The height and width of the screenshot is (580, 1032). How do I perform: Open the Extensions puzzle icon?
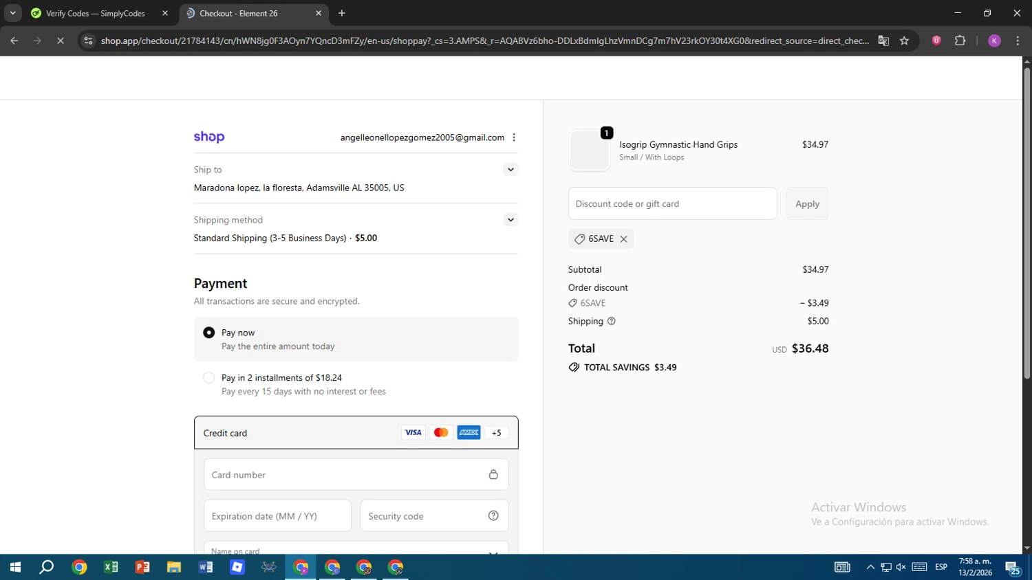pos(960,41)
